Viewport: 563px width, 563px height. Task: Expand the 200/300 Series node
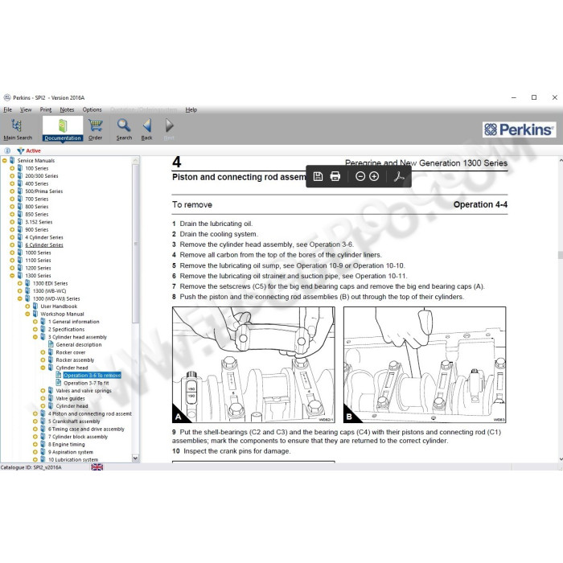[12, 176]
